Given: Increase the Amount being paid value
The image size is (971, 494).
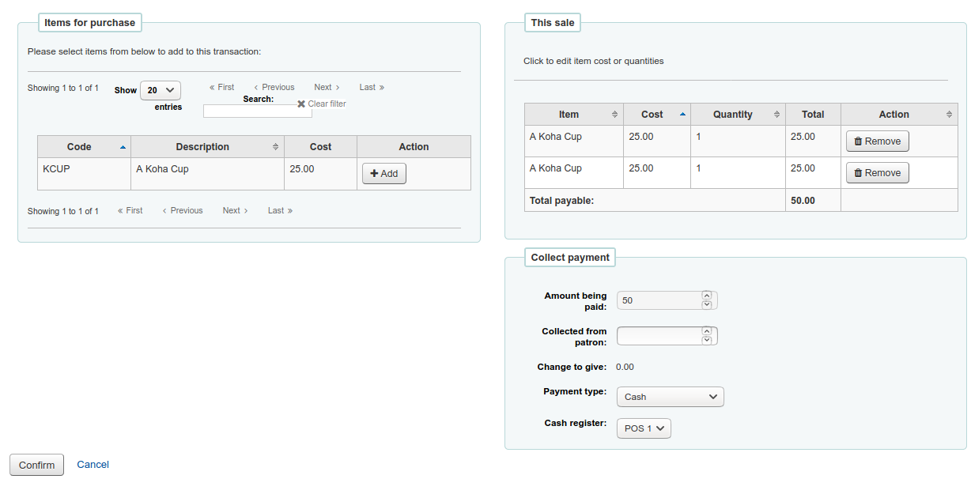Looking at the screenshot, I should 707,296.
